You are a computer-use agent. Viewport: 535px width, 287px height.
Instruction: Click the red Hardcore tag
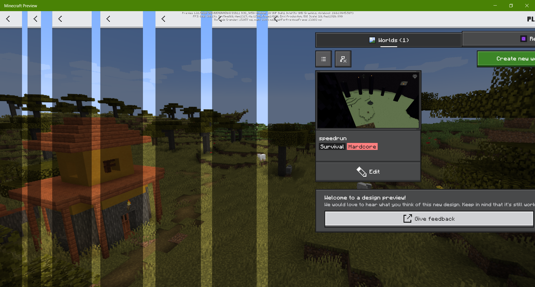coord(362,147)
